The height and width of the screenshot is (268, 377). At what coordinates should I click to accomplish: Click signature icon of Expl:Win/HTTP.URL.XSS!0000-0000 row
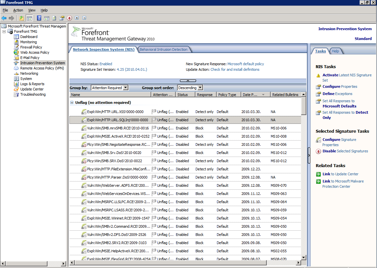click(84, 112)
